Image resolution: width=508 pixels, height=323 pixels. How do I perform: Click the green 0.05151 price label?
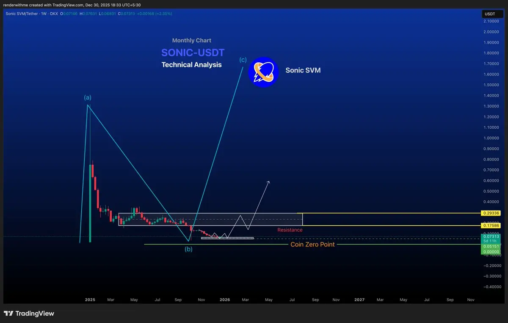click(x=490, y=246)
